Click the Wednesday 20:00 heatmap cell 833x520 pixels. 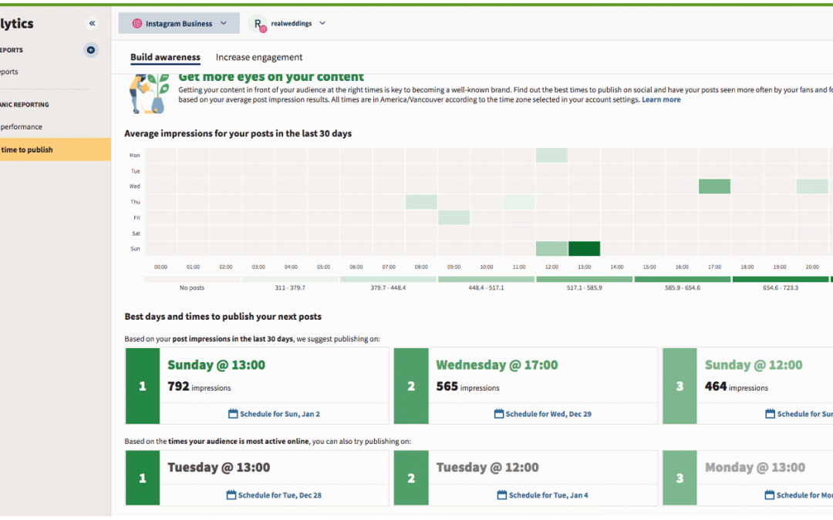pyautogui.click(x=811, y=186)
